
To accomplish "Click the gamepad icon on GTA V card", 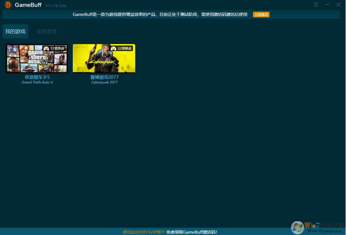I will pos(46,49).
